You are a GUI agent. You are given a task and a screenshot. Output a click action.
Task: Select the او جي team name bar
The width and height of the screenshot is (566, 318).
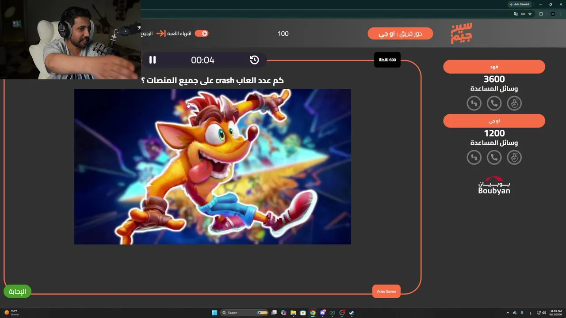tap(494, 121)
